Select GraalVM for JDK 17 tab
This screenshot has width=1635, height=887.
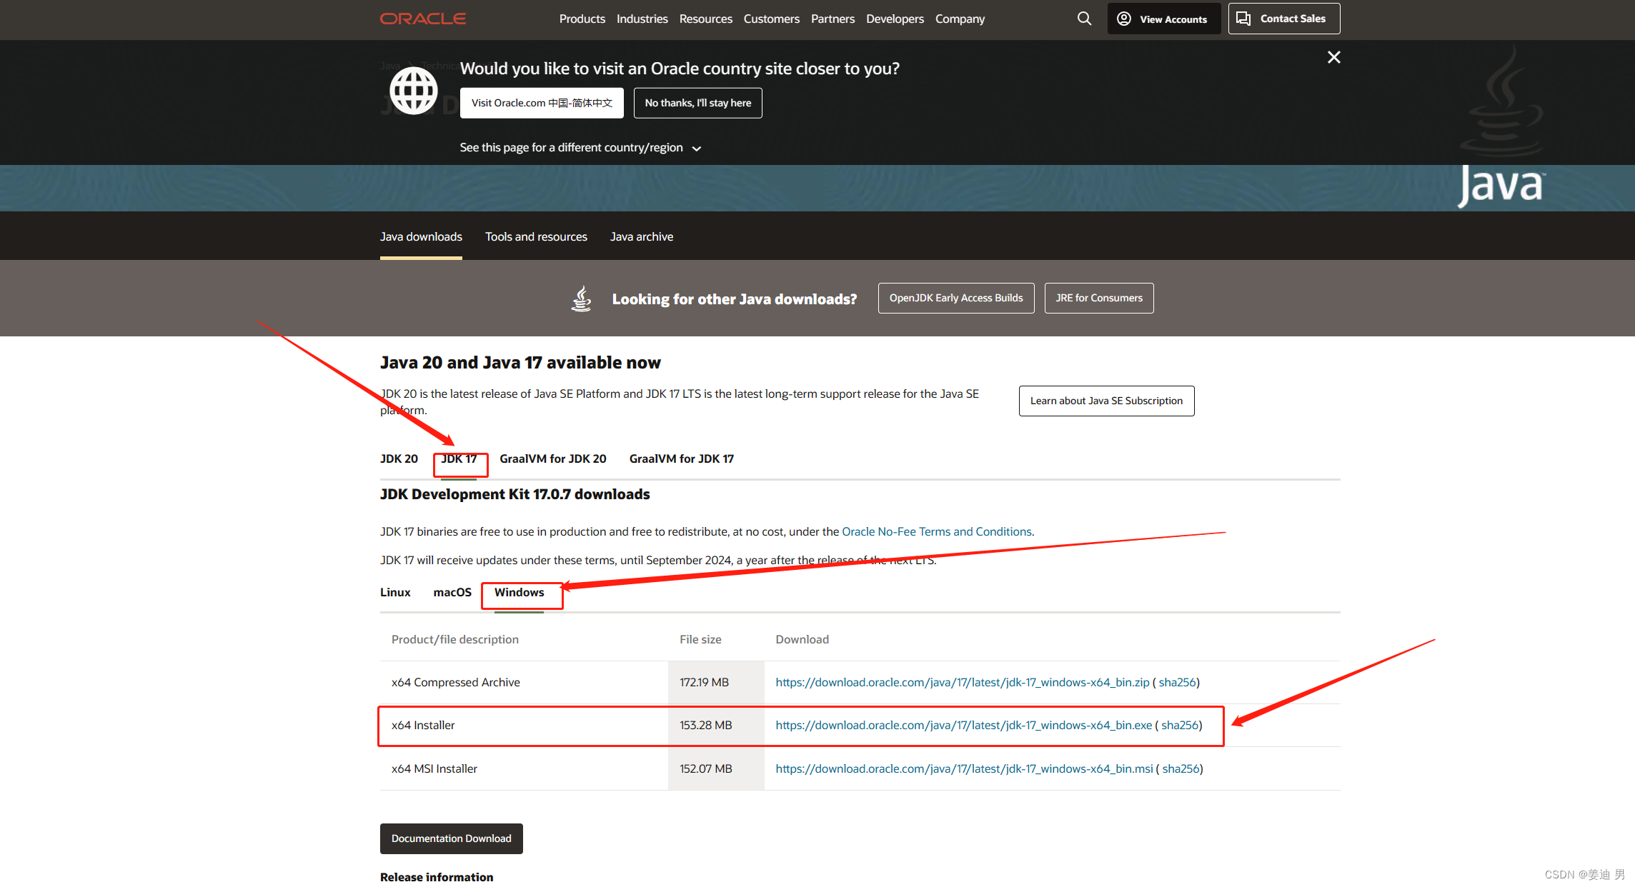[x=681, y=458]
